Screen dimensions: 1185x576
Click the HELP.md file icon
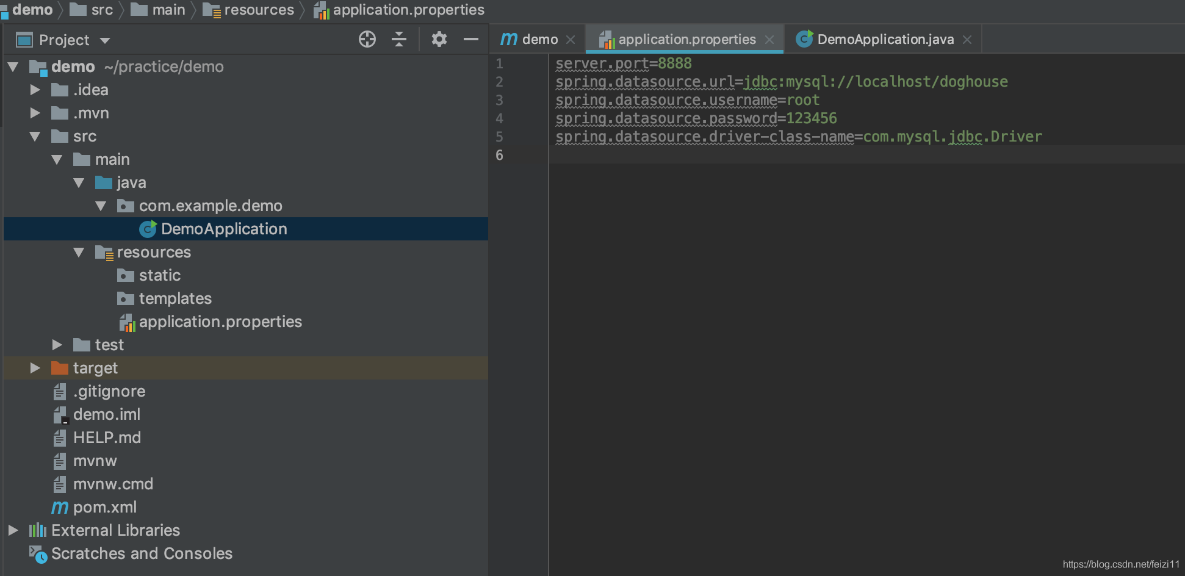(x=59, y=438)
